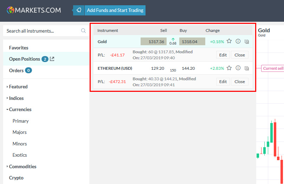Screen dimensions: 284x184
Task: Click the Orders count badge 0
Action: (x=28, y=70)
